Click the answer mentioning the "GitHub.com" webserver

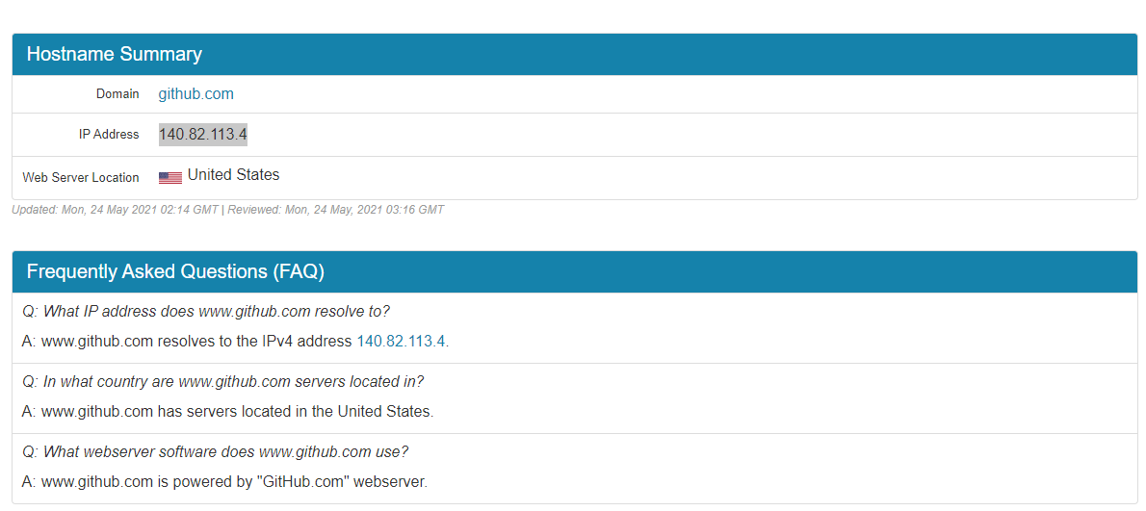pos(224,482)
